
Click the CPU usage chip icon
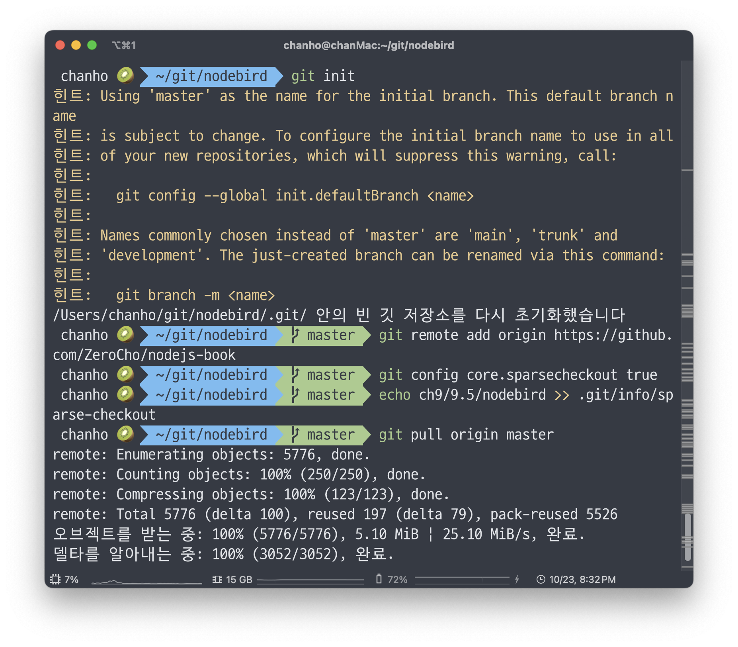coord(55,579)
